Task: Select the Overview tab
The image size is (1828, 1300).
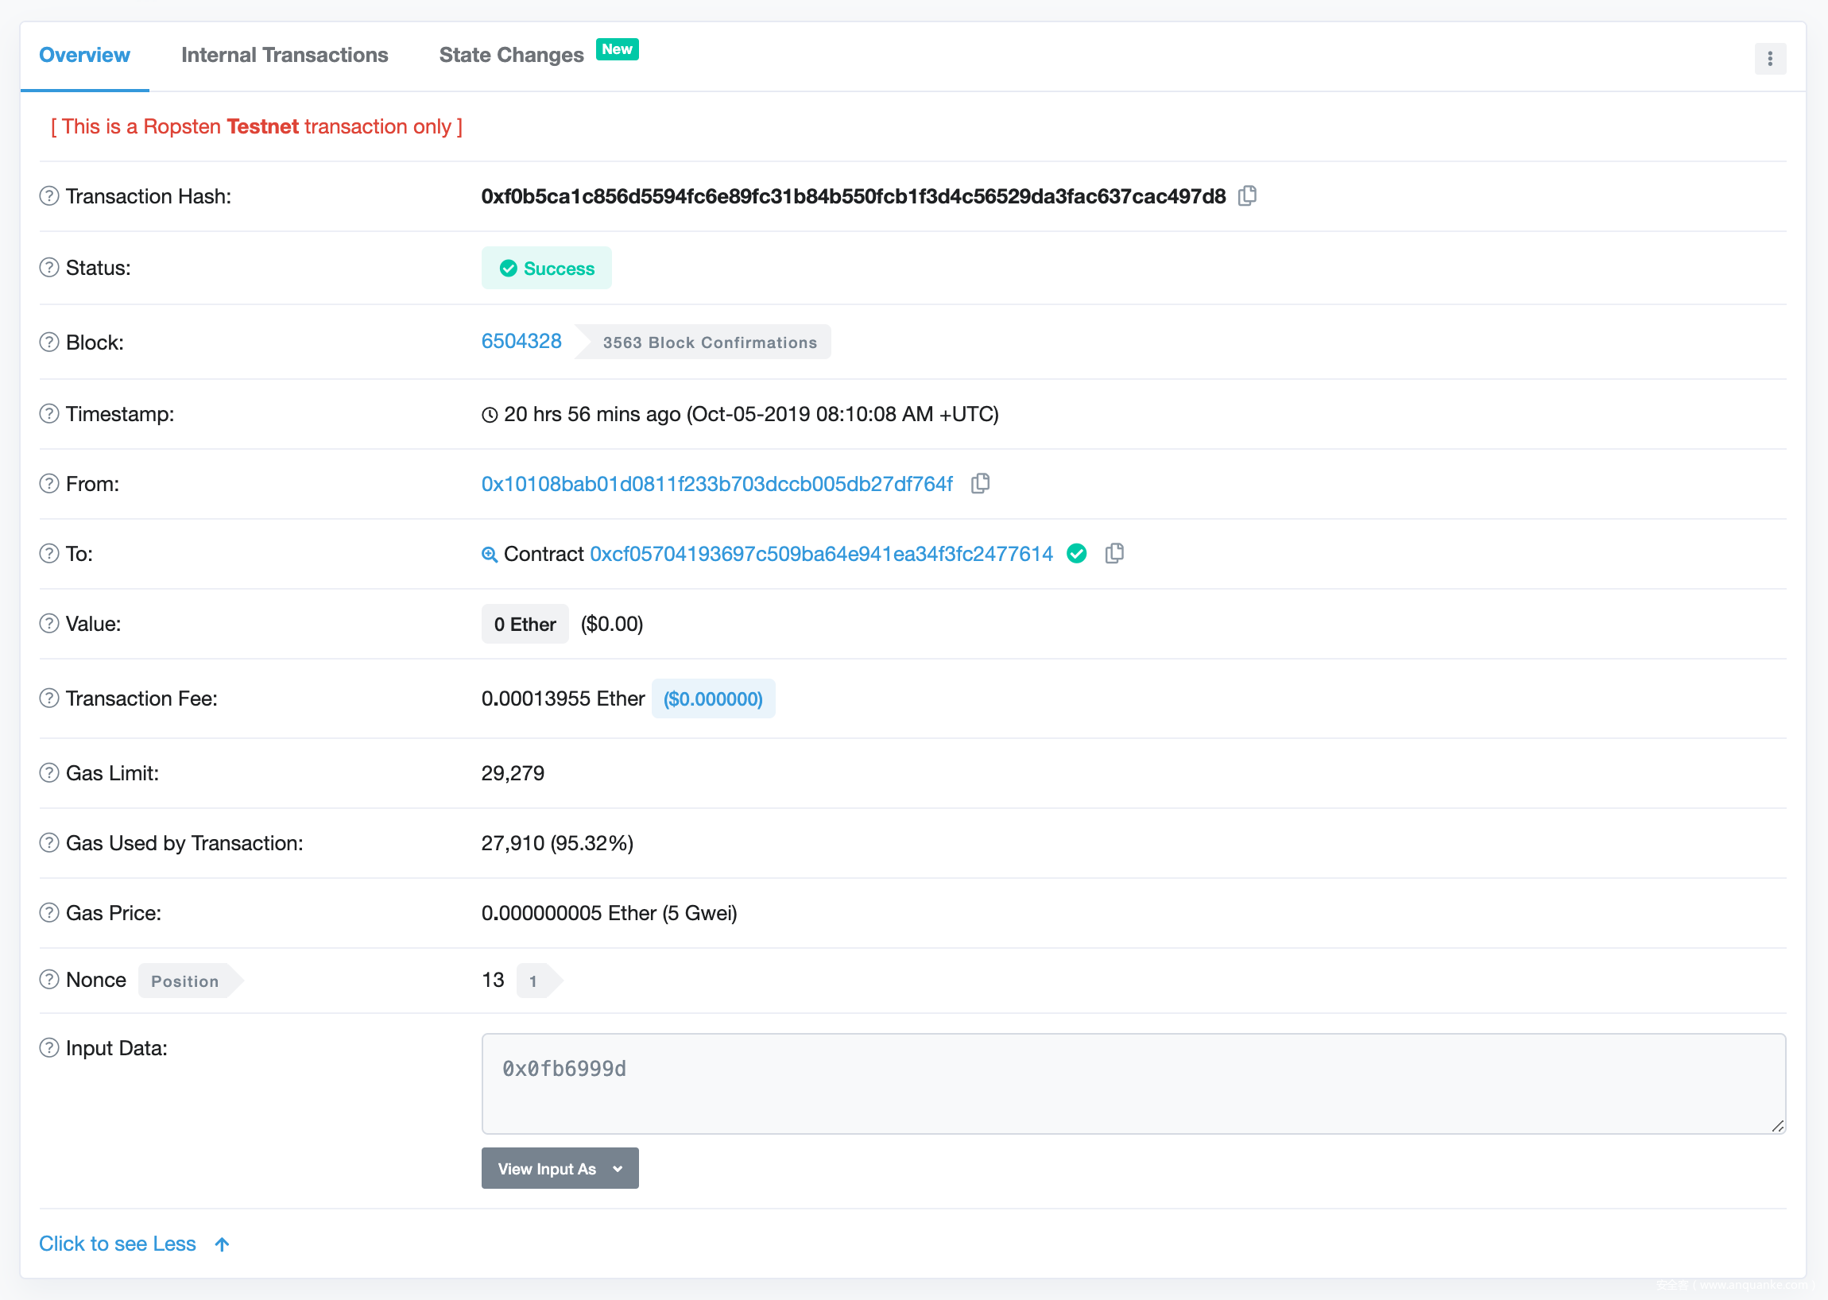Action: pyautogui.click(x=84, y=56)
